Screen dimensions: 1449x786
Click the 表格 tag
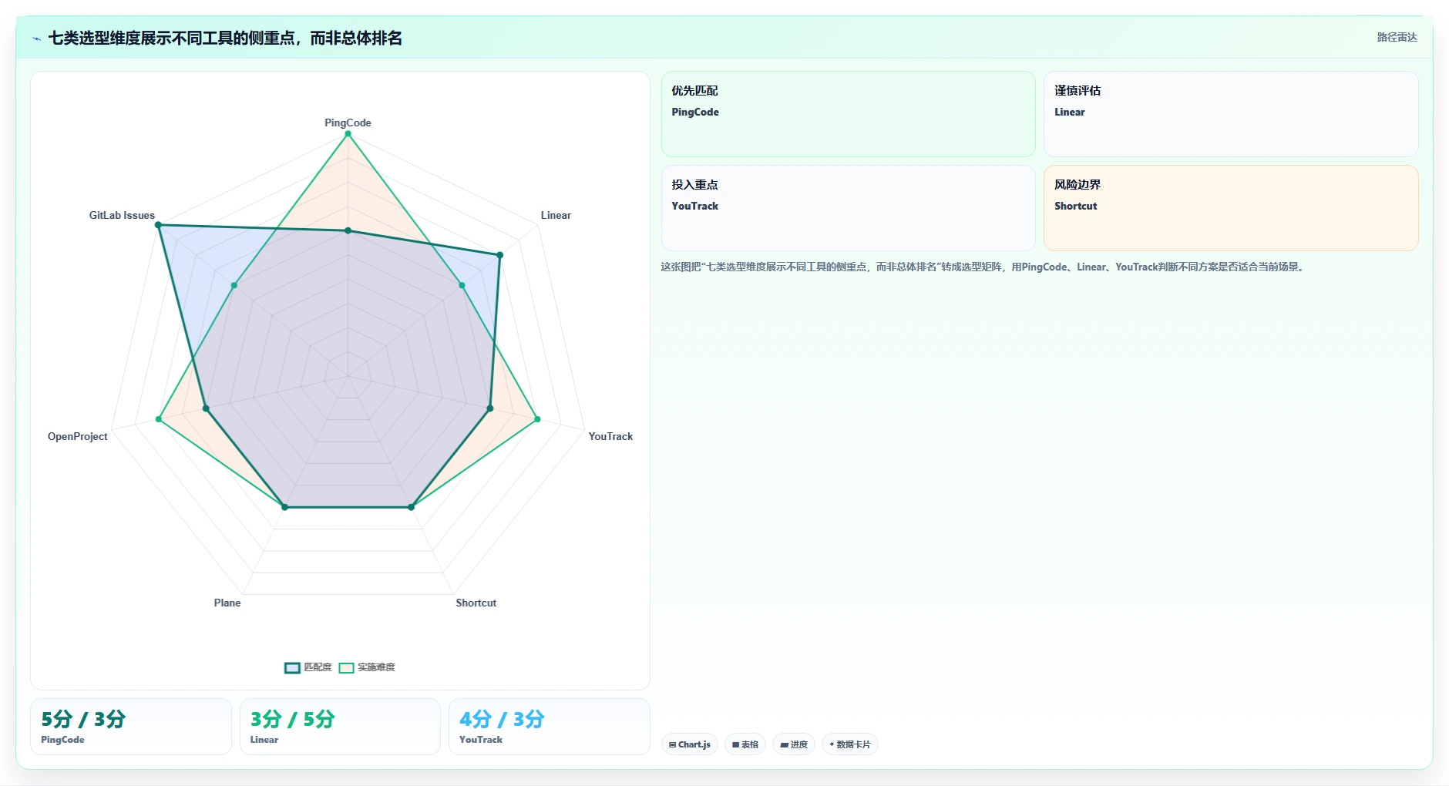pos(745,744)
